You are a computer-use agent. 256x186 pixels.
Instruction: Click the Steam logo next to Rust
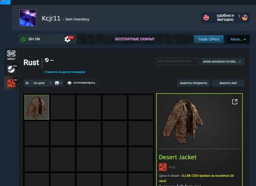click(x=47, y=61)
